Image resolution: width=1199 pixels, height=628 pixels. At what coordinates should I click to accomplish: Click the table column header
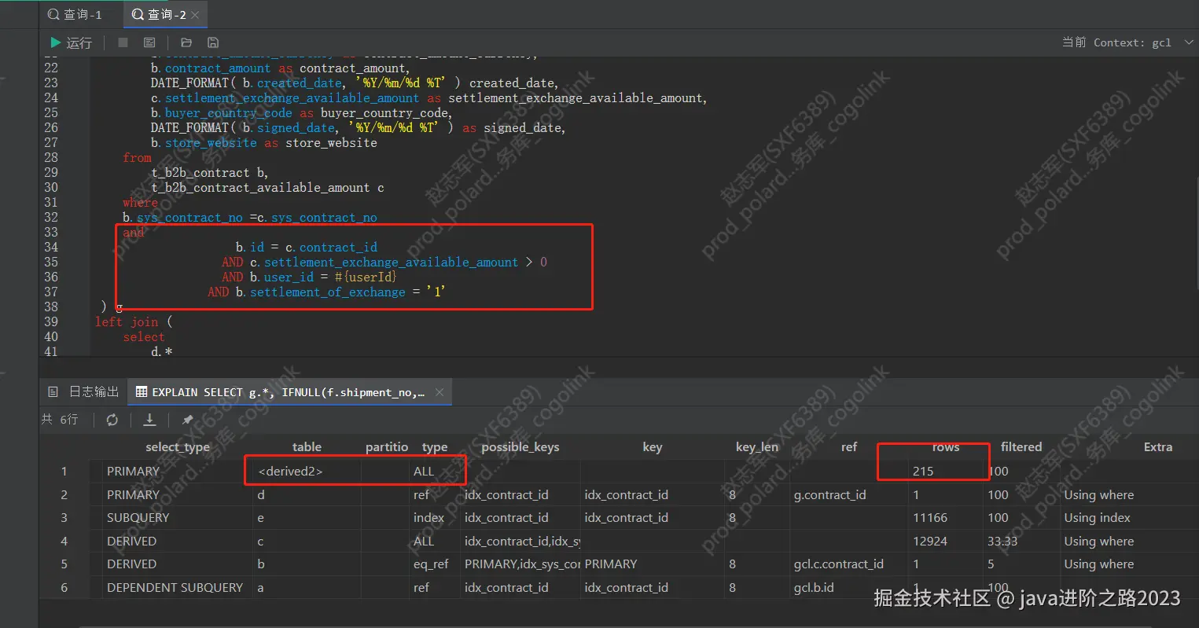307,446
